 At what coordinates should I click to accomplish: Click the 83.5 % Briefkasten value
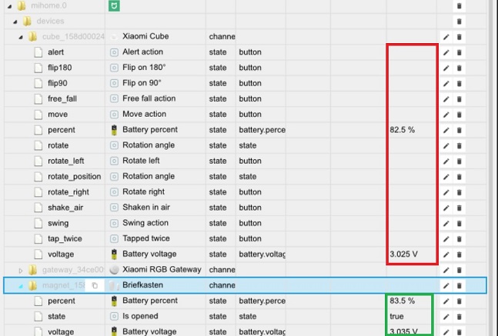click(402, 301)
